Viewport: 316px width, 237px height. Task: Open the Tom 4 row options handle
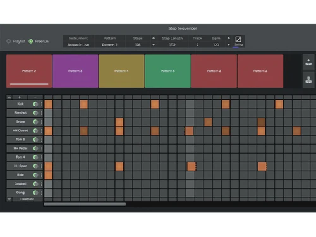tap(42, 157)
